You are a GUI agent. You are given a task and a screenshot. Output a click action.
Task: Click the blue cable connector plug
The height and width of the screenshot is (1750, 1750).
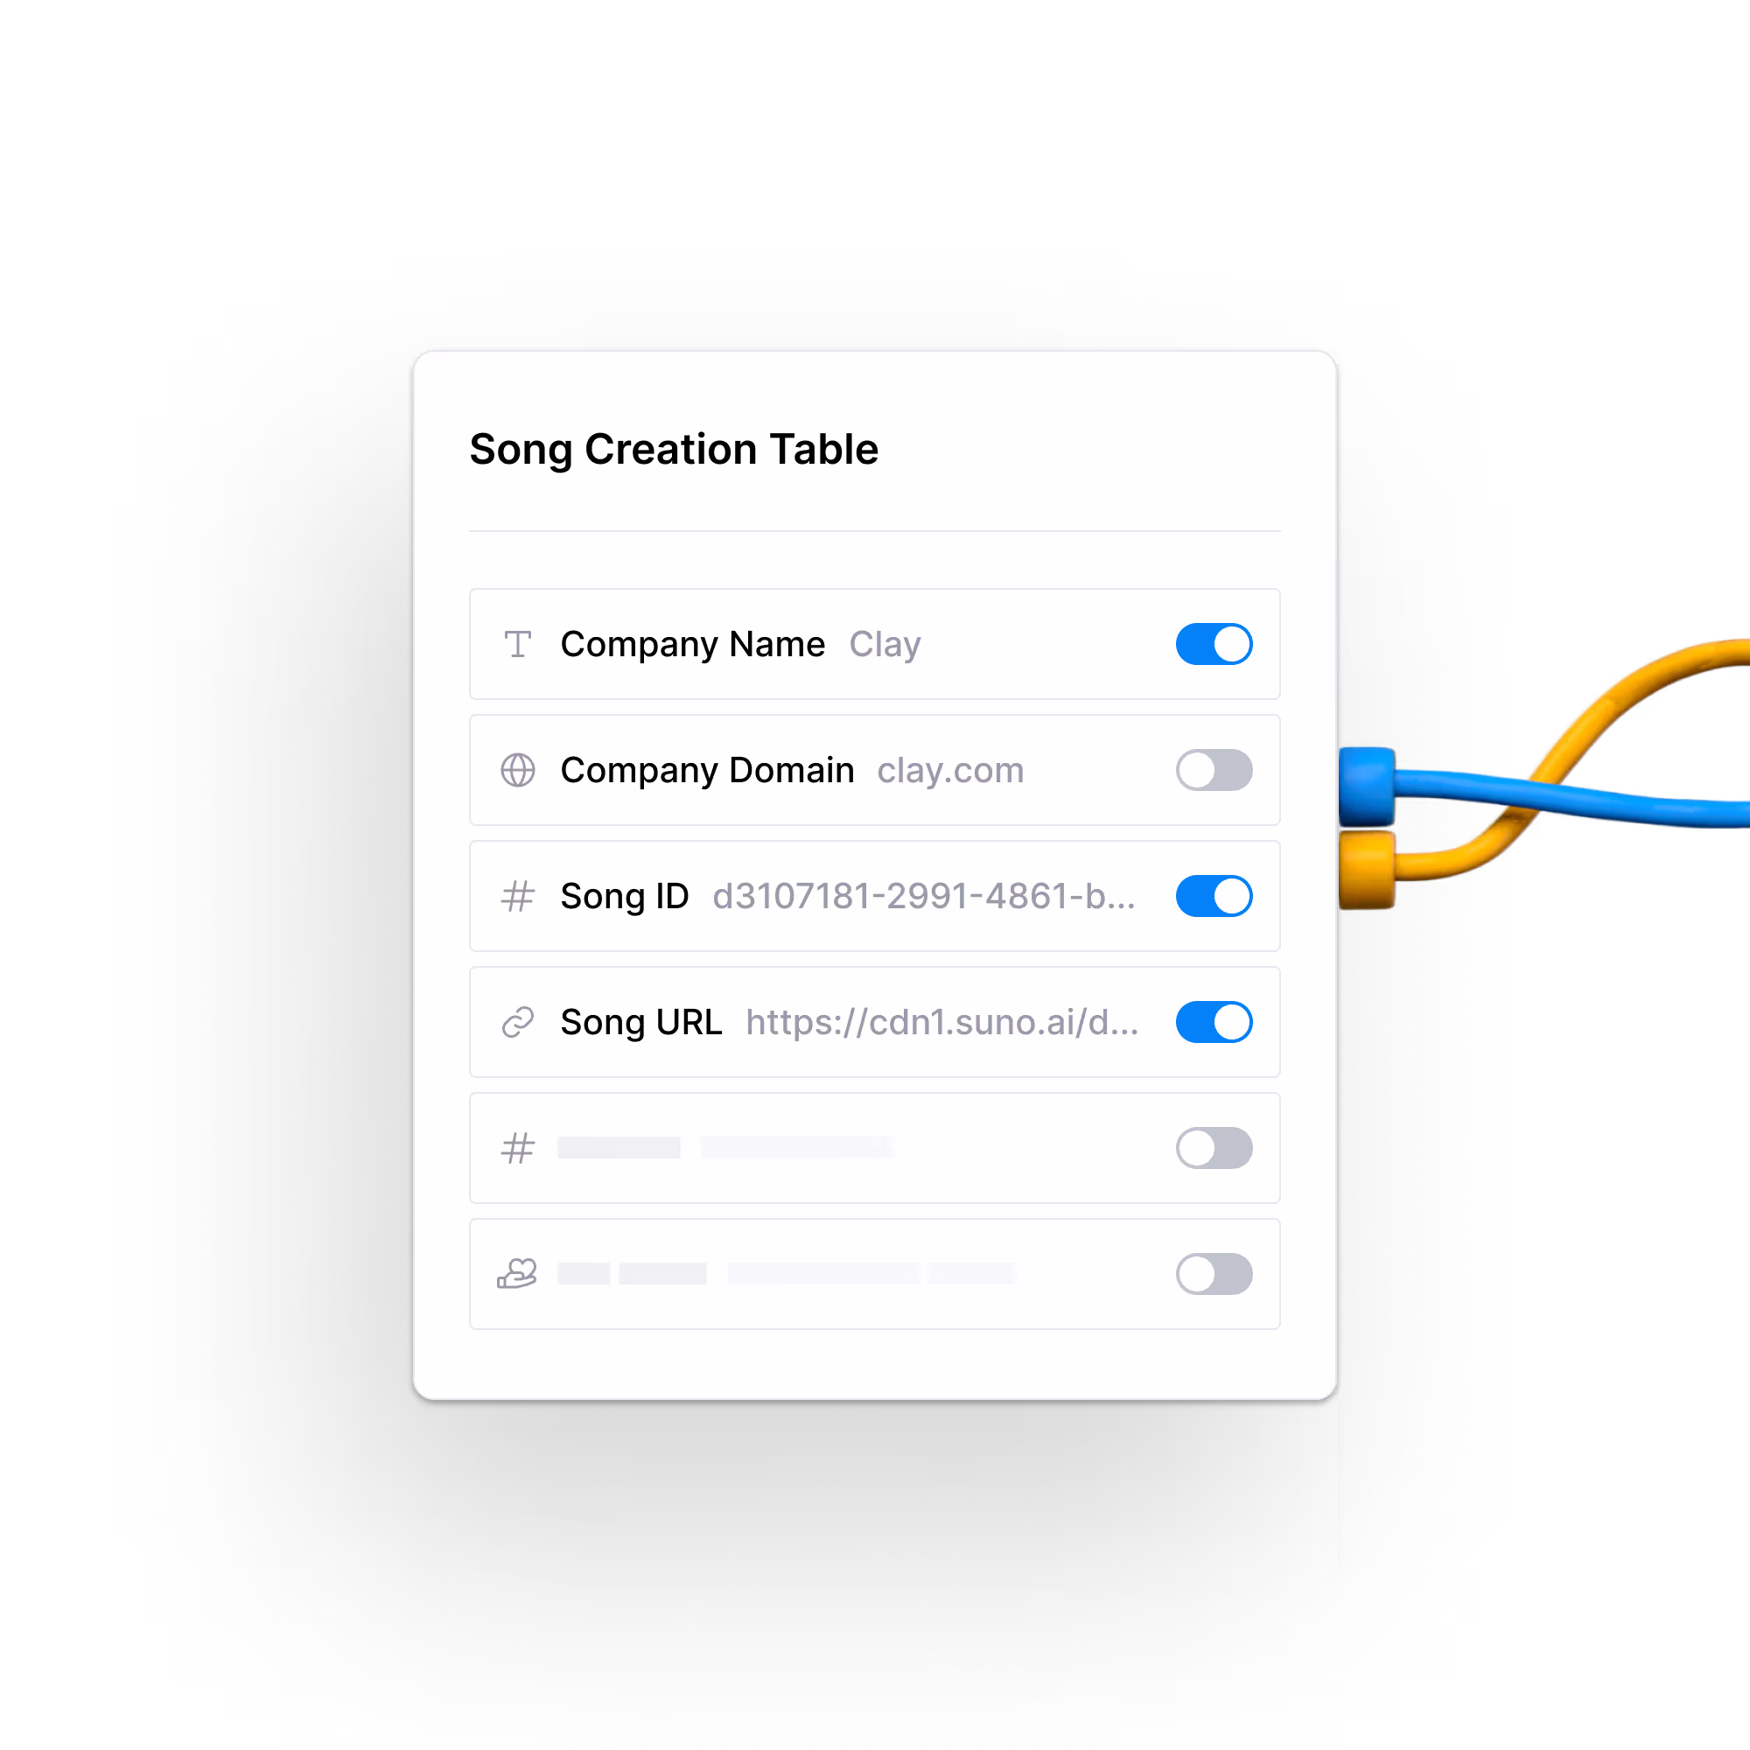coord(1367,787)
